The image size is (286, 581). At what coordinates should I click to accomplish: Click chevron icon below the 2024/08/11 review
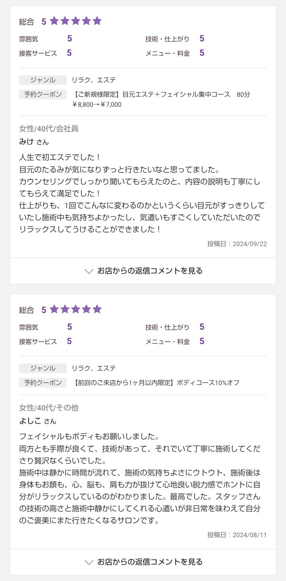click(x=89, y=562)
